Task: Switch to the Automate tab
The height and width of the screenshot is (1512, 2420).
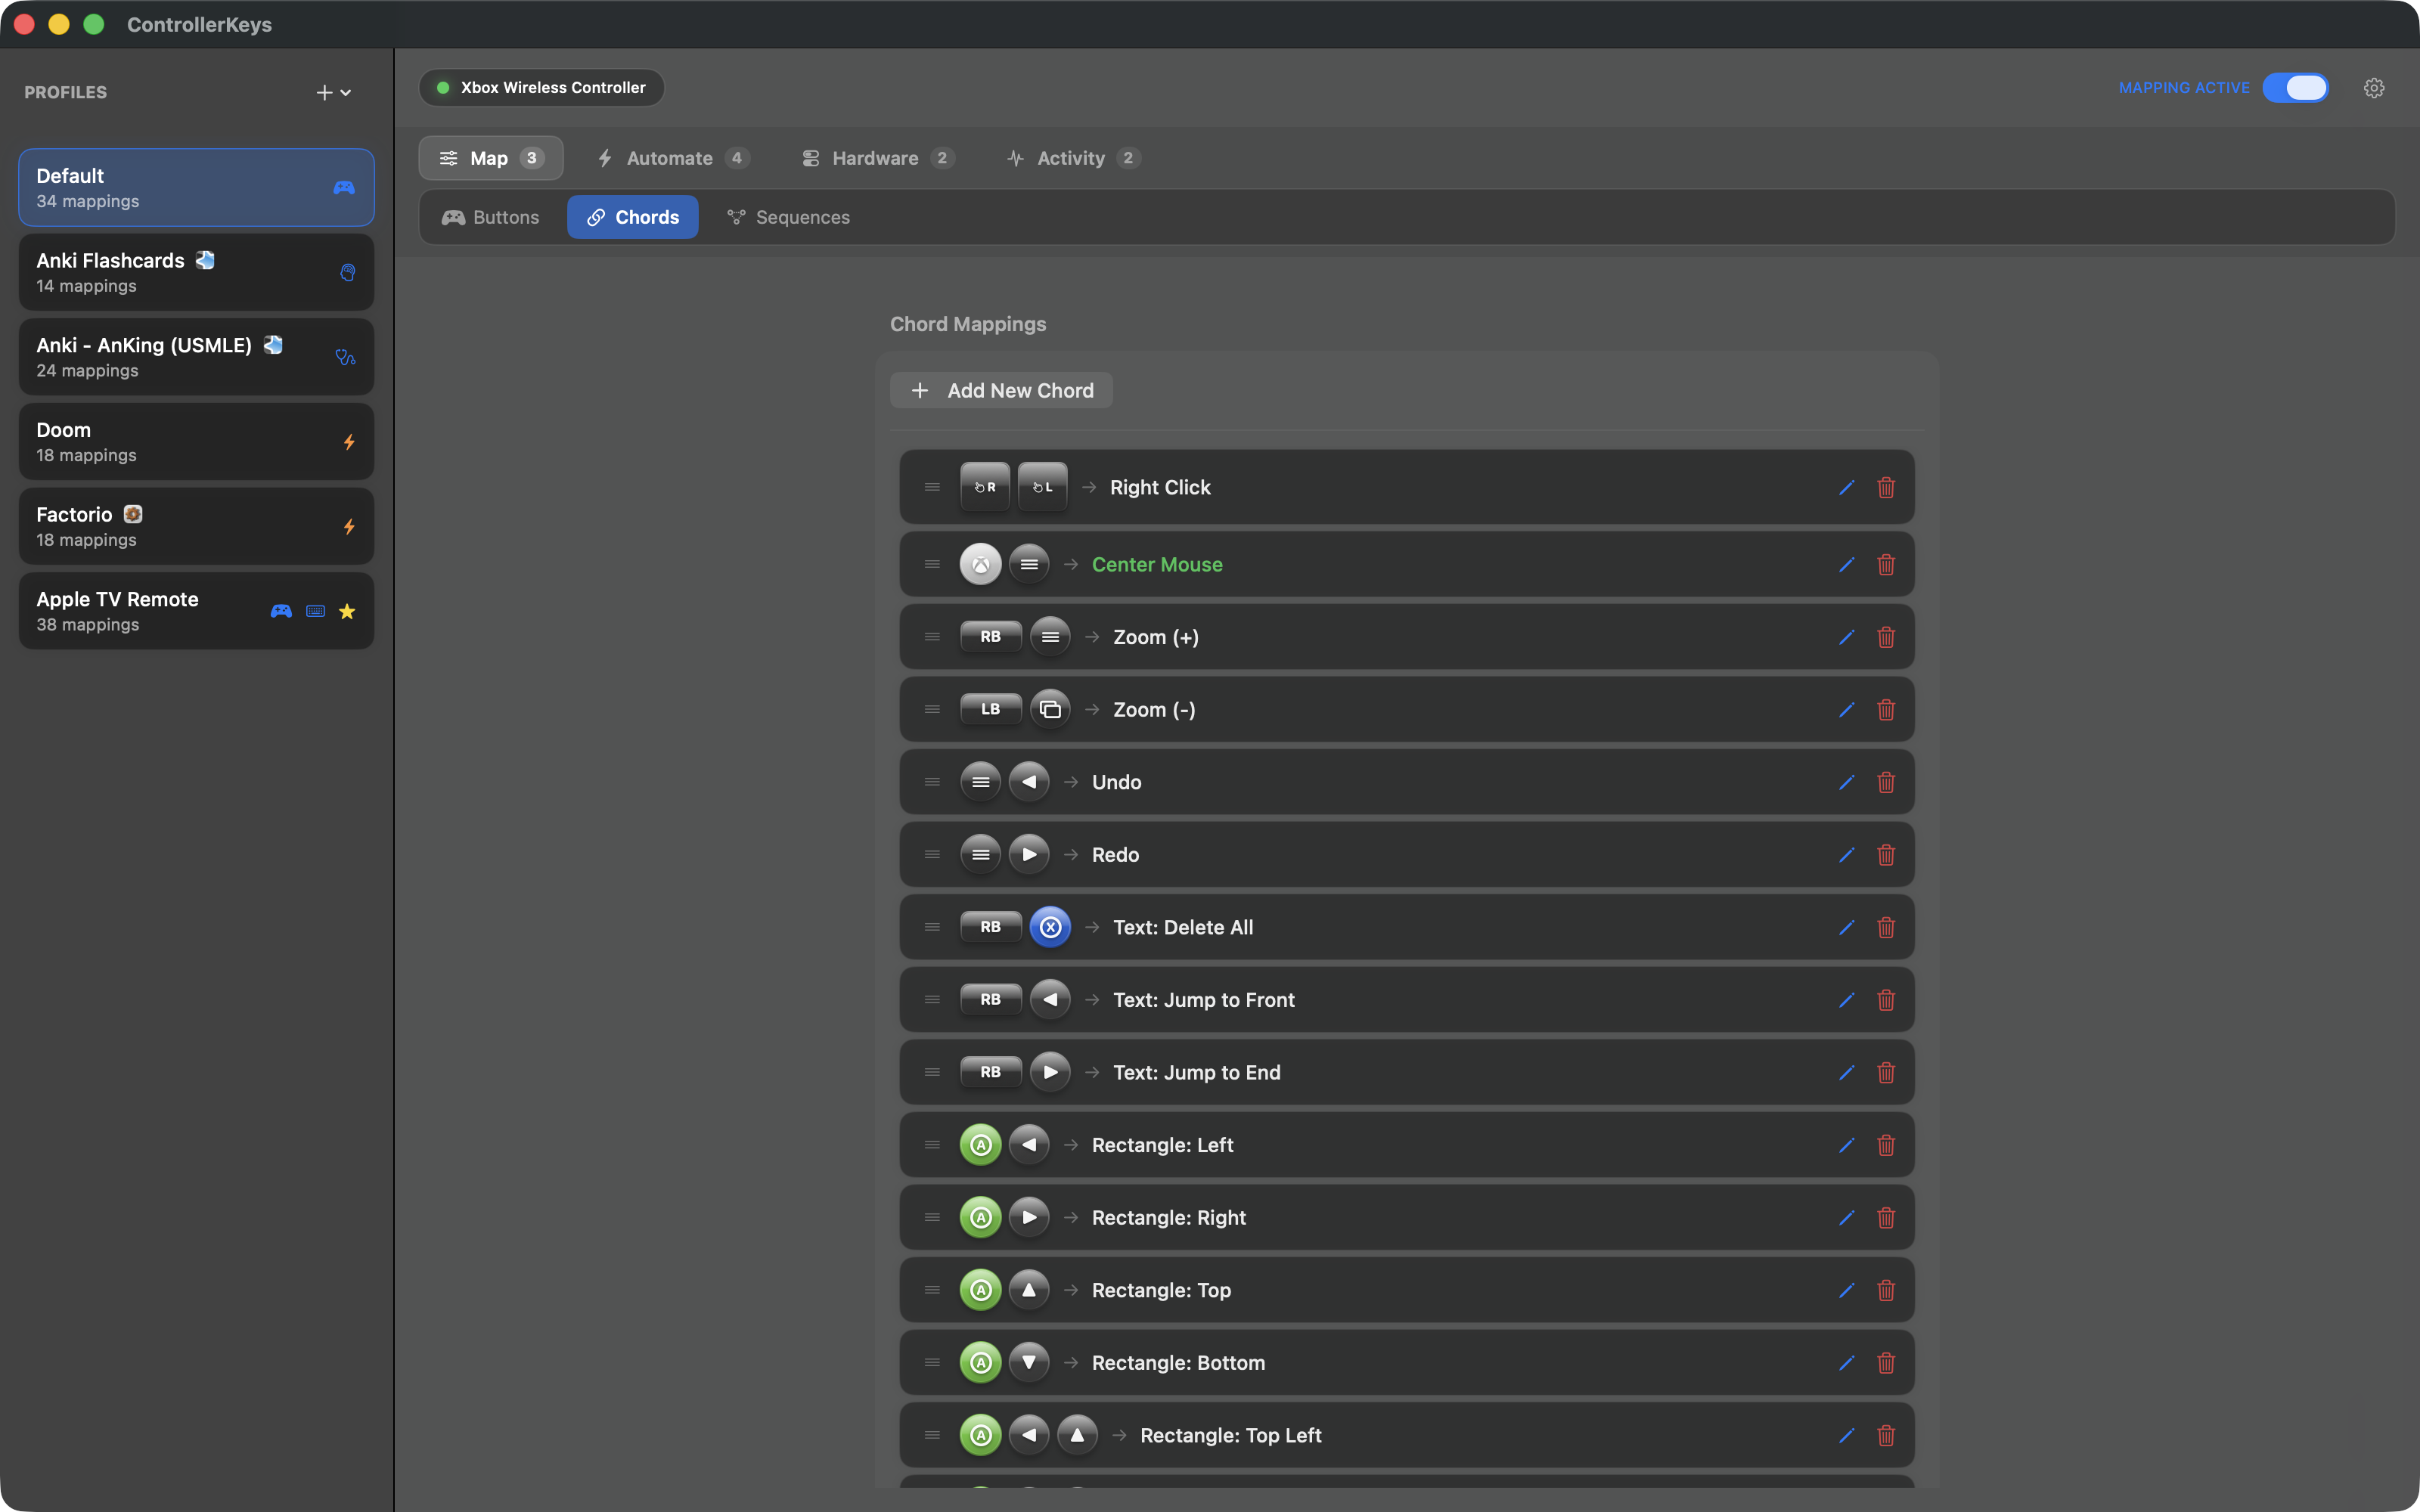Action: tap(673, 158)
